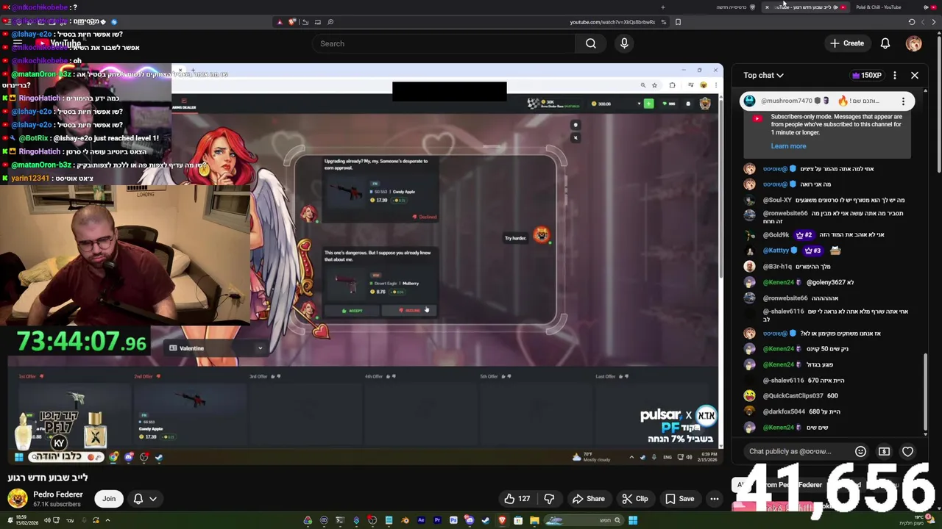Click the shield icon in game panel
Viewport: 942px width, 529px height.
tap(576, 125)
